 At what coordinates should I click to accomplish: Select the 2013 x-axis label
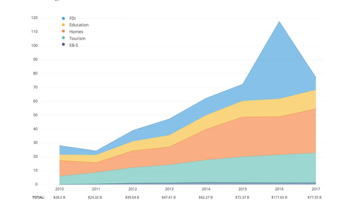coord(169,189)
